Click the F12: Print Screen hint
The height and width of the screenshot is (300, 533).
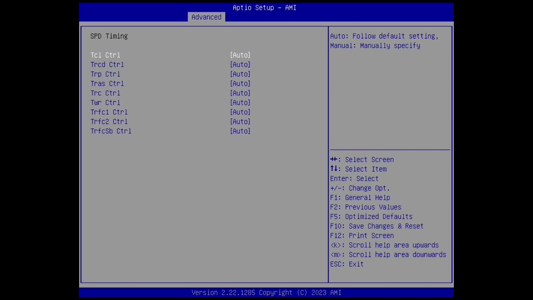362,236
